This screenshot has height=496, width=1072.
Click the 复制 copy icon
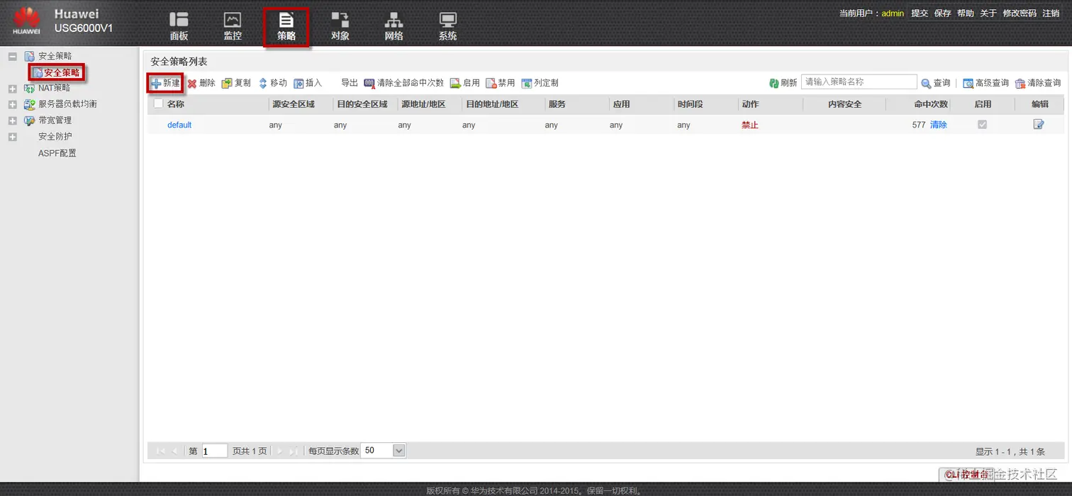point(226,84)
